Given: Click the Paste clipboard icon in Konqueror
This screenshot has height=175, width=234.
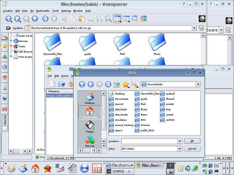Looking at the screenshot, I should point(82,19).
